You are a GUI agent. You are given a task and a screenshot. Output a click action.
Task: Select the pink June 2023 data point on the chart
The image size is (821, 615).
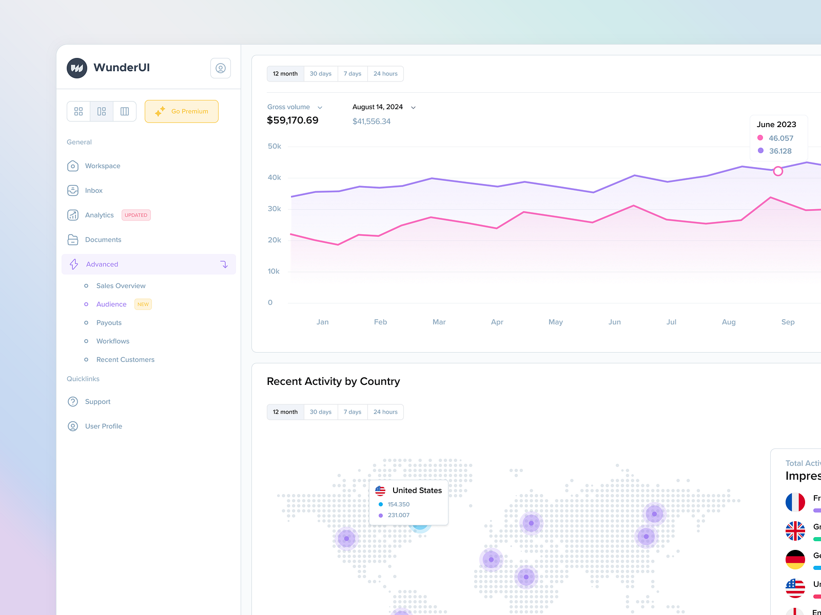tap(778, 172)
